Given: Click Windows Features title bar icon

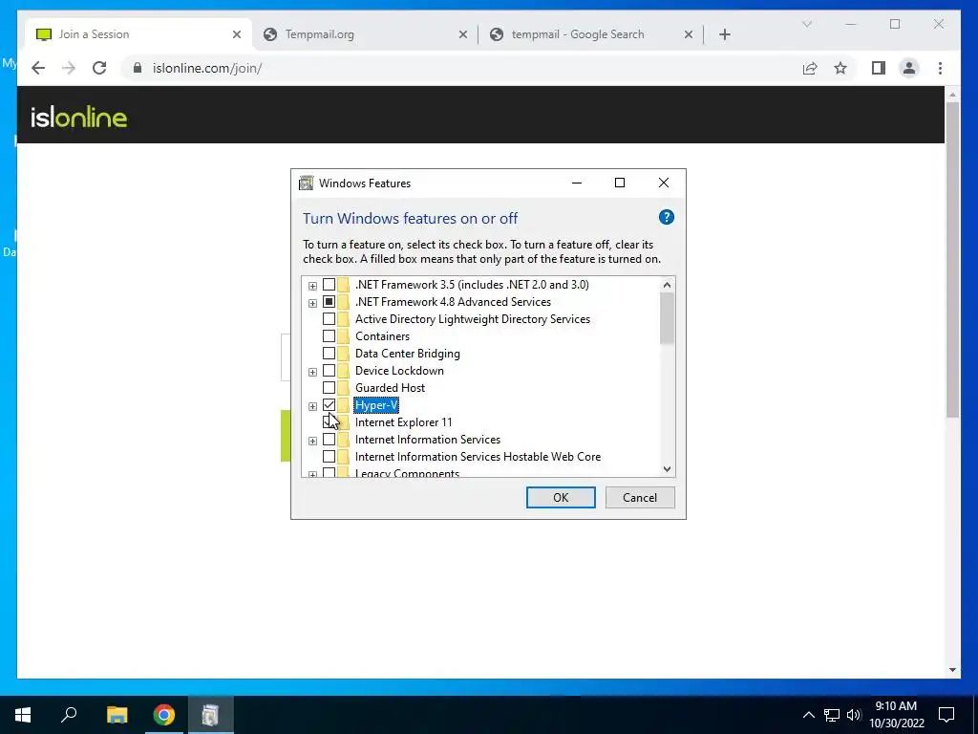Looking at the screenshot, I should click(307, 183).
